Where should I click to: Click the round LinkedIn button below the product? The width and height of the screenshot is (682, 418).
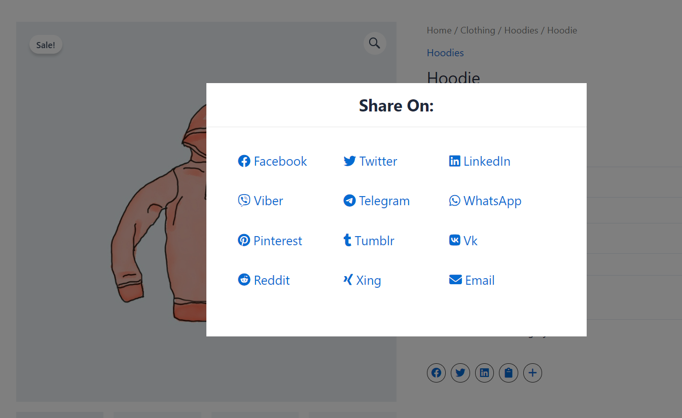(484, 373)
